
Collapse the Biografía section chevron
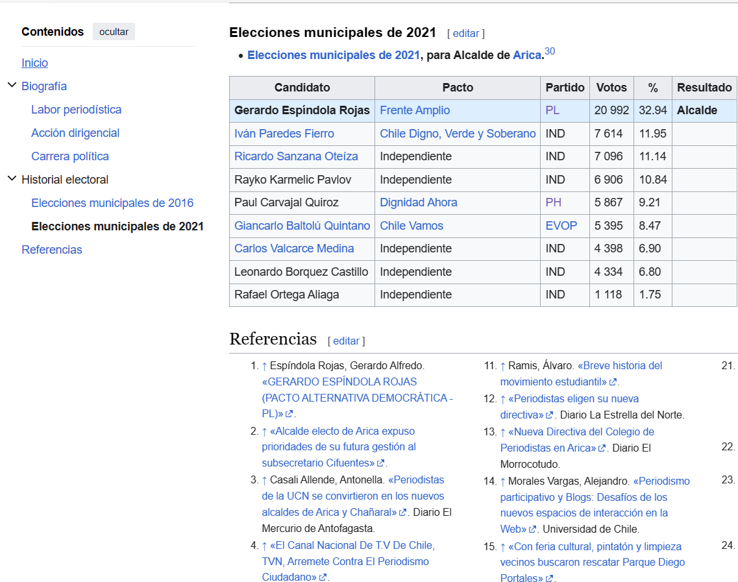12,85
